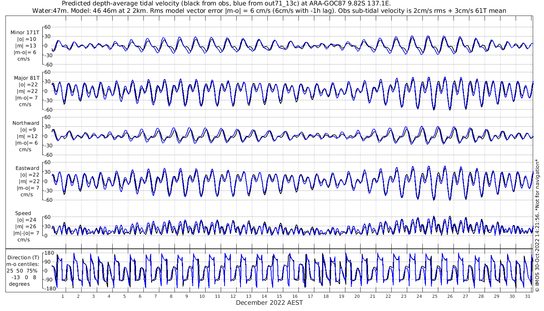Click "|m|-|o|= 7" under Speed
The image size is (544, 311).
click(x=26, y=233)
